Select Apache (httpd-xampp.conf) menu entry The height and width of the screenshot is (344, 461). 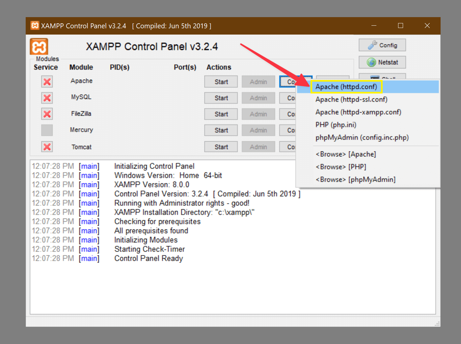point(368,112)
